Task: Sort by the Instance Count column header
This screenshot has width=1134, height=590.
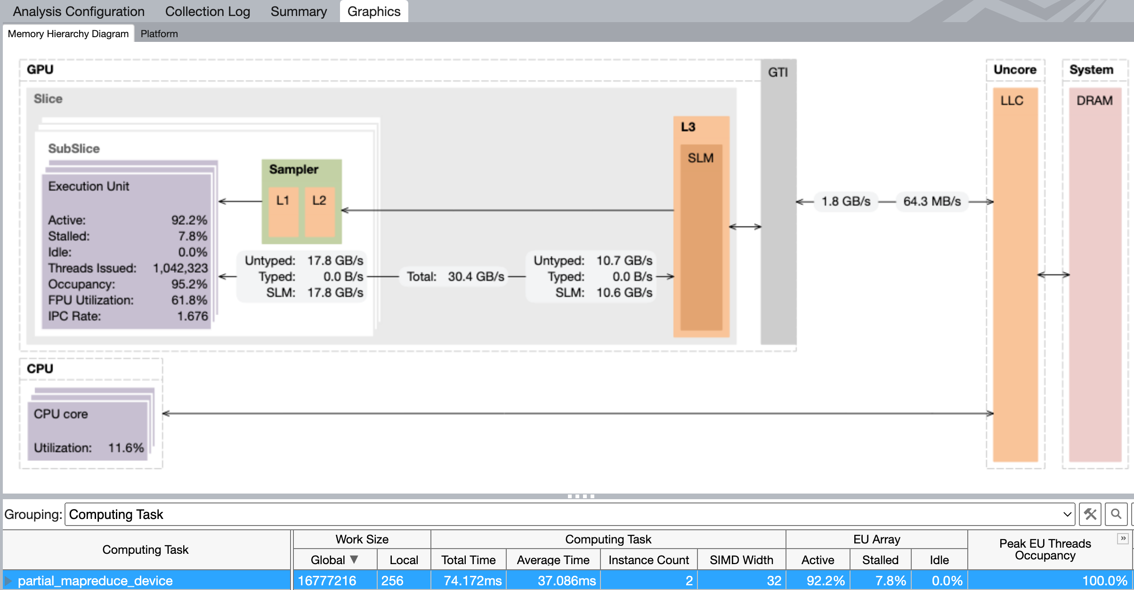Action: (x=648, y=559)
